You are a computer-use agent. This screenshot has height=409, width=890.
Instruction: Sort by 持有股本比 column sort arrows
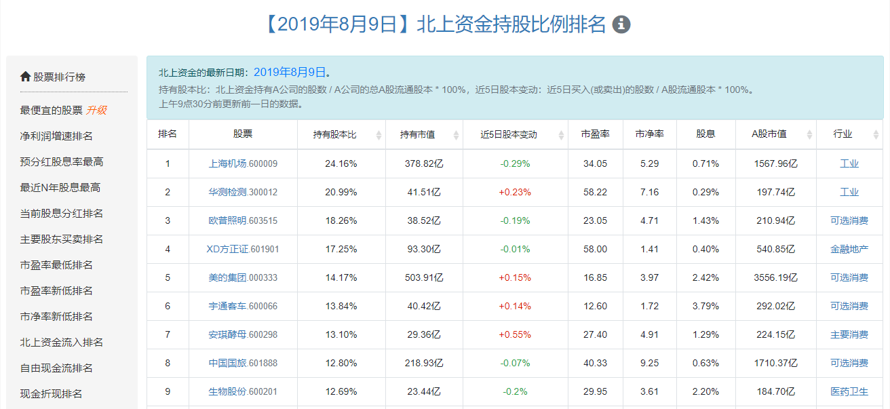point(379,135)
